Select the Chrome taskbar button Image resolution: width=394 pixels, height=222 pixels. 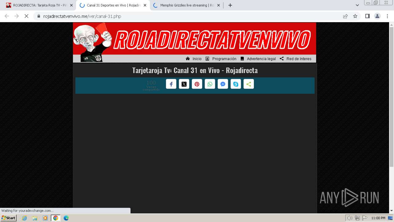tap(56, 218)
